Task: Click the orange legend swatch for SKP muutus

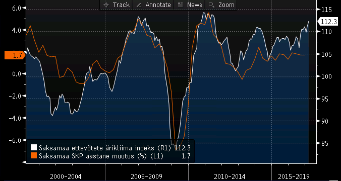Action: click(34, 155)
